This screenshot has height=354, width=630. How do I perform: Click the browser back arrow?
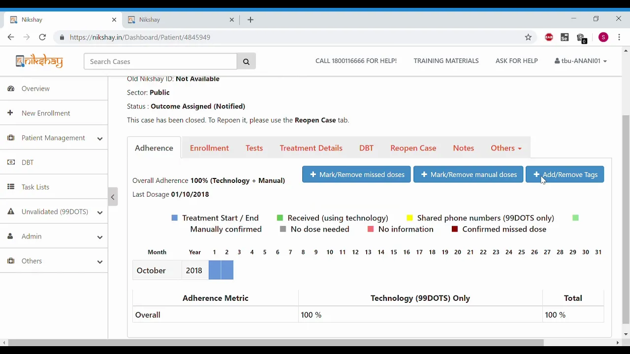click(x=11, y=37)
